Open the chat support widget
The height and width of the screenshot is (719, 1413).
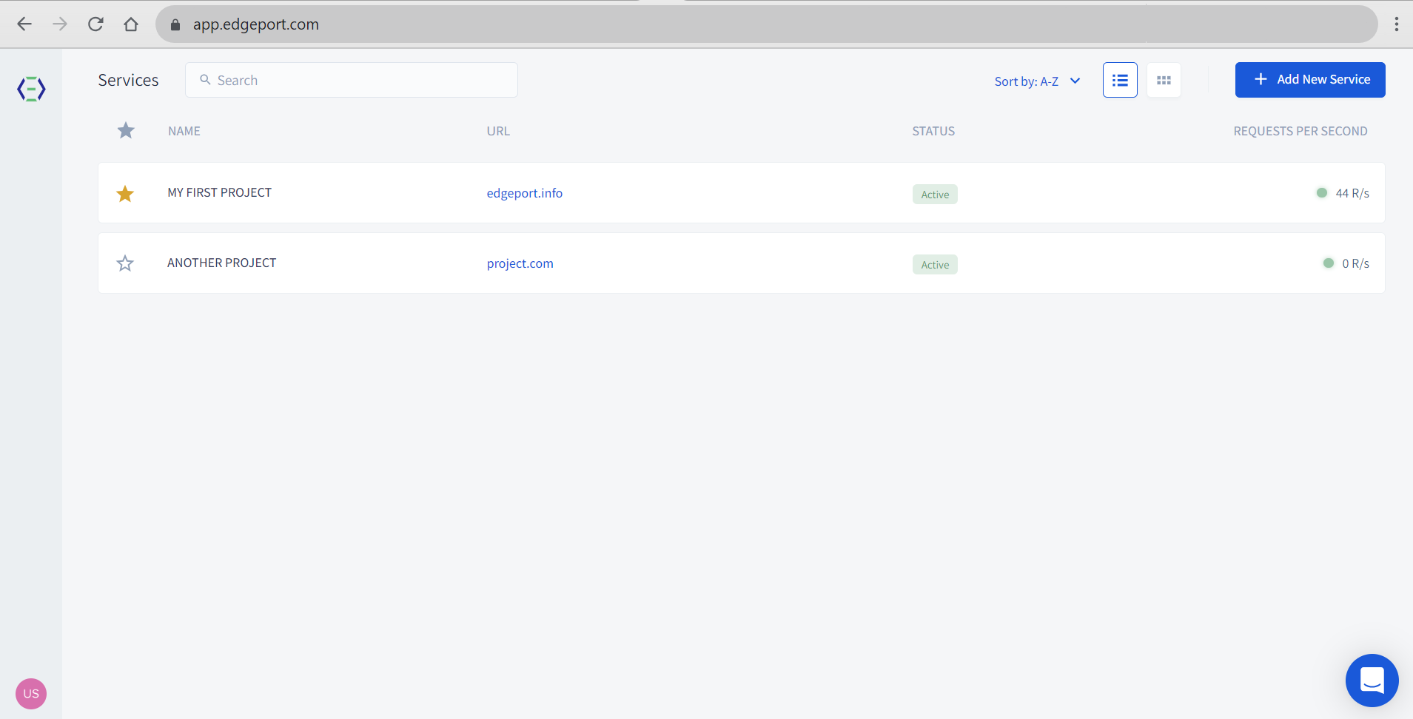coord(1372,680)
